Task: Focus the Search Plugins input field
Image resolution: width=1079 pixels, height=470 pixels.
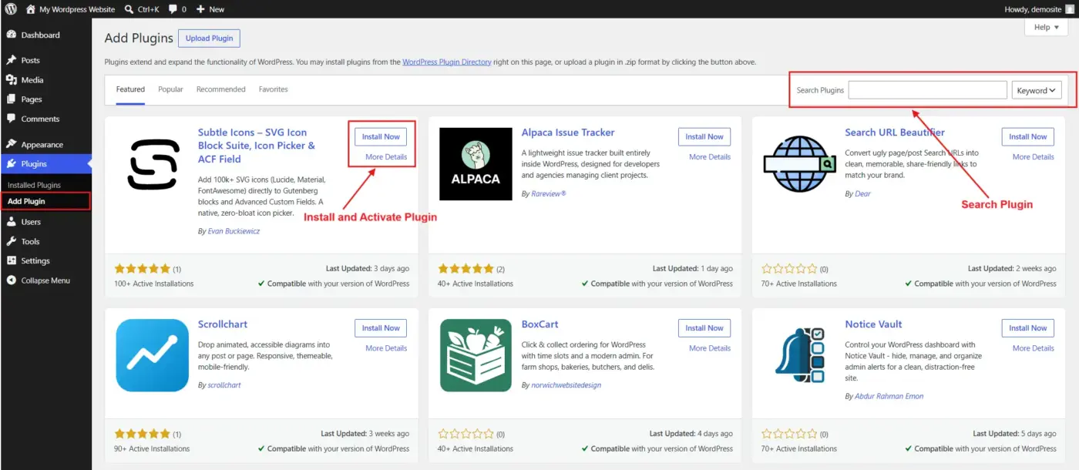Action: 927,90
